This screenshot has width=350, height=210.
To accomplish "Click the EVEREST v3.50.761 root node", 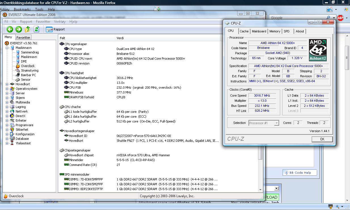I will point(24,43).
